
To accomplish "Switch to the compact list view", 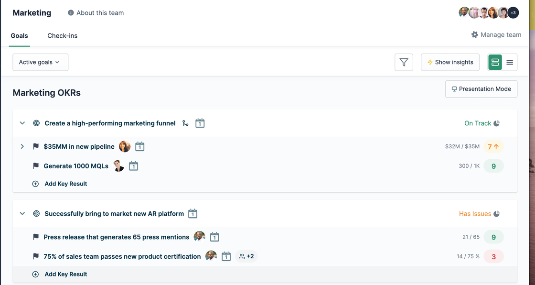I will click(x=510, y=62).
